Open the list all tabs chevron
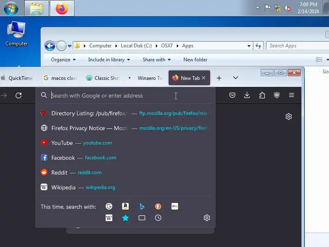This screenshot has width=329, height=247. (235, 78)
